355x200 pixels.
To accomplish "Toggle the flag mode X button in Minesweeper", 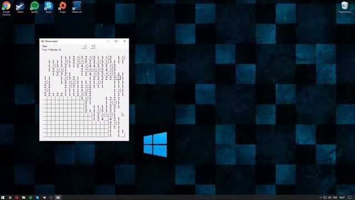I will click(93, 47).
